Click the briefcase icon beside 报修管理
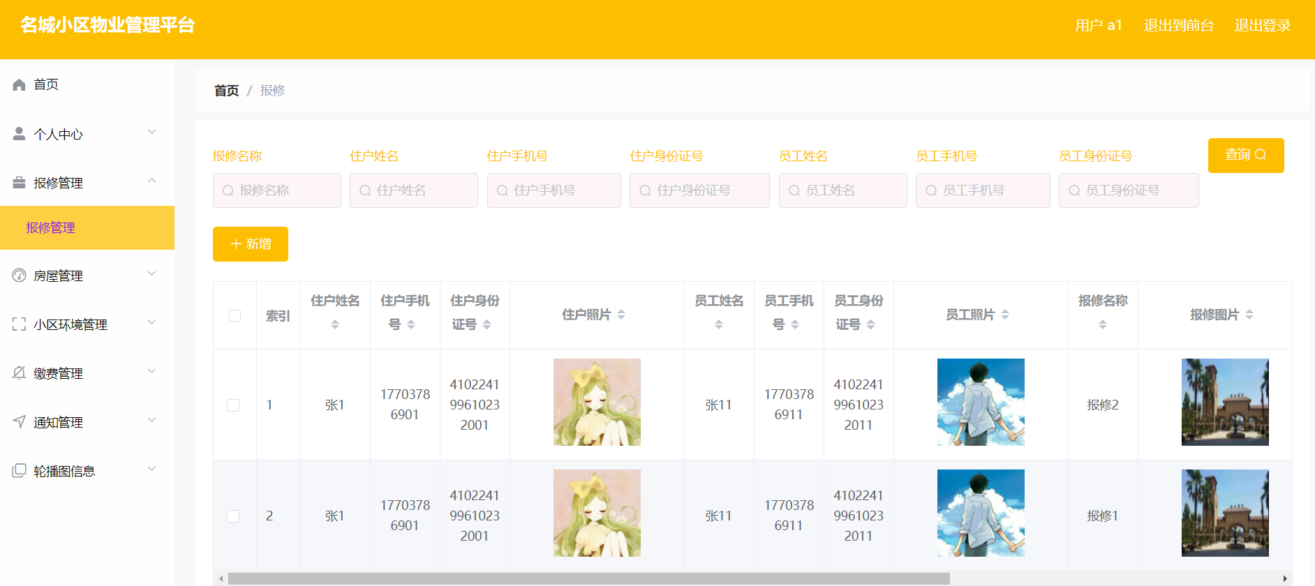The image size is (1315, 586). [x=19, y=183]
